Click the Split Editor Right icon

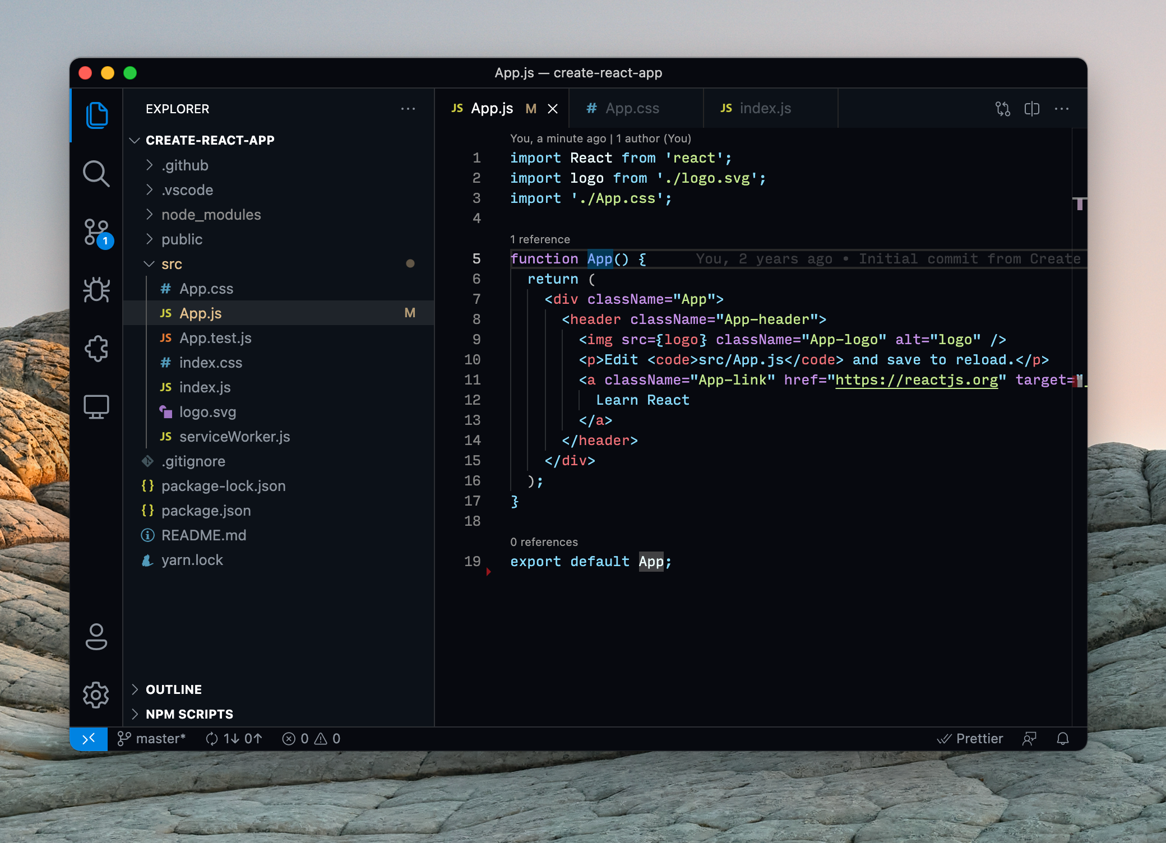point(1031,109)
